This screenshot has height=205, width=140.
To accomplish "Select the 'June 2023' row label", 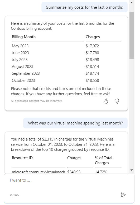I will tap(20, 53).
